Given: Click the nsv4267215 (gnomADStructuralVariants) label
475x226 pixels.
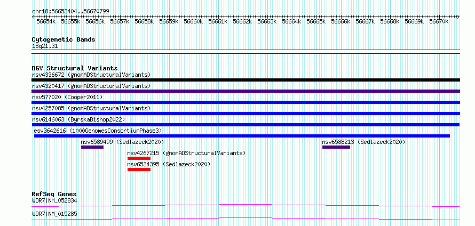Looking at the screenshot, I should coord(187,153).
